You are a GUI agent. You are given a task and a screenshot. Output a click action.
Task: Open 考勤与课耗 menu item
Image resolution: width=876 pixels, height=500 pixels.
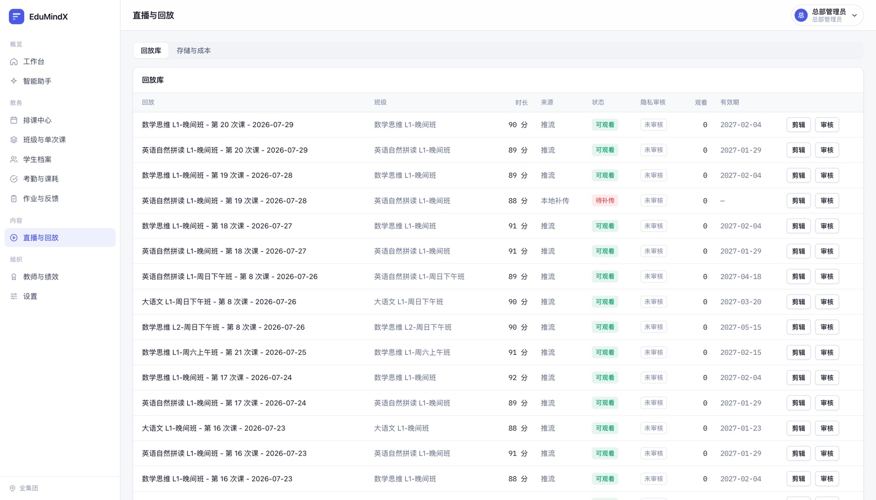pos(60,179)
